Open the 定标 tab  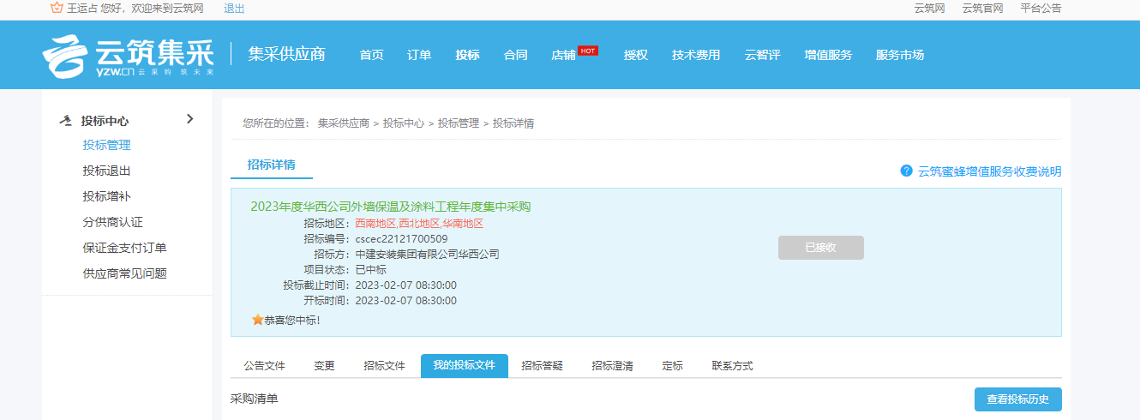pyautogui.click(x=672, y=366)
